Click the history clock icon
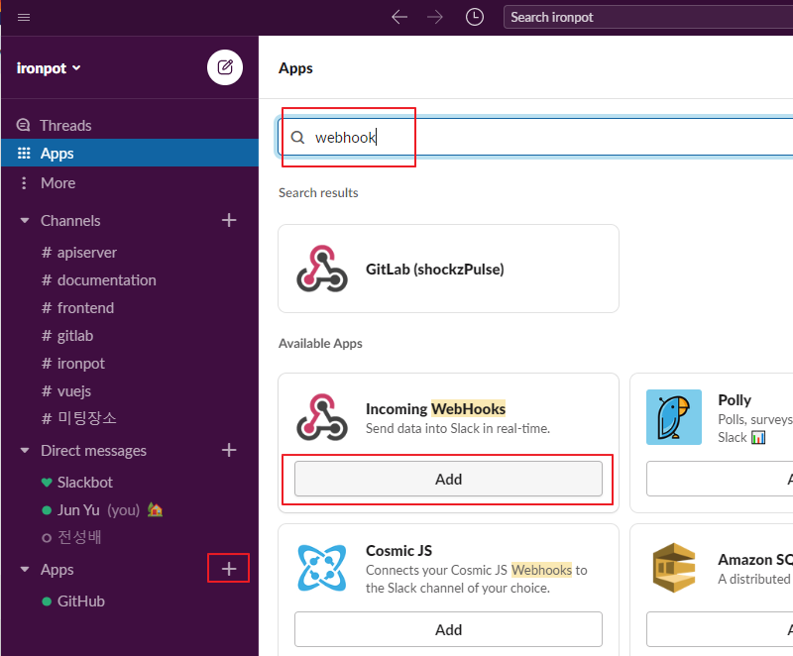 click(475, 17)
